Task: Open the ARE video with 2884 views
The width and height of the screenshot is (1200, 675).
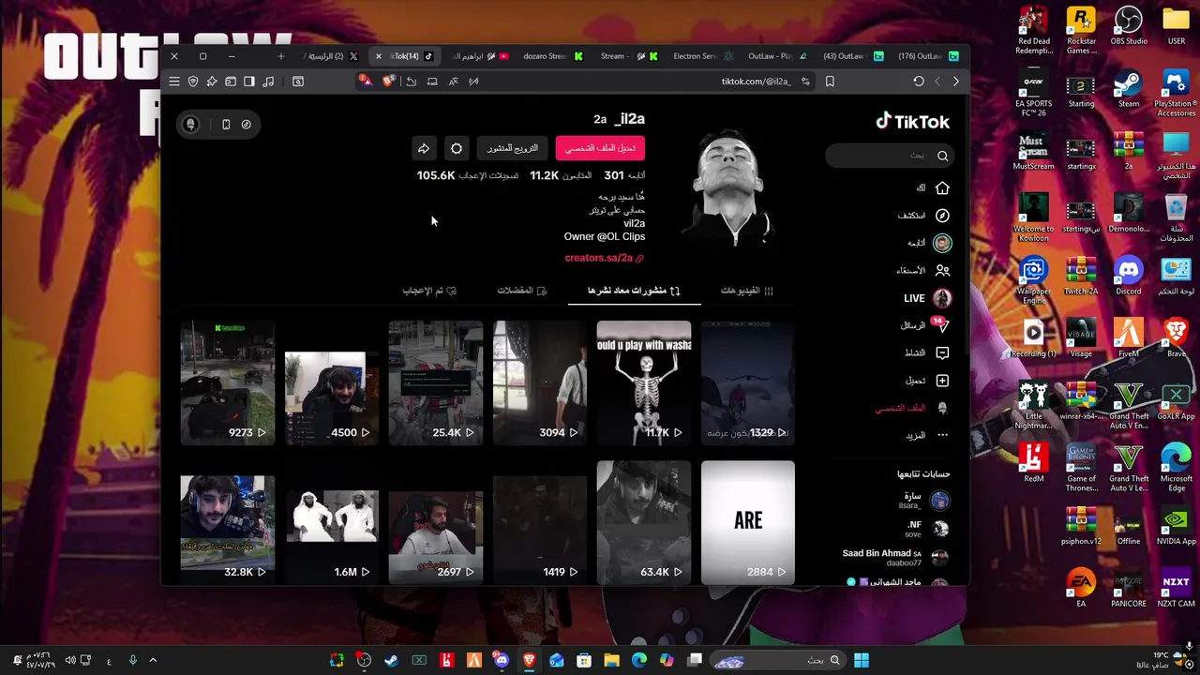Action: 748,521
